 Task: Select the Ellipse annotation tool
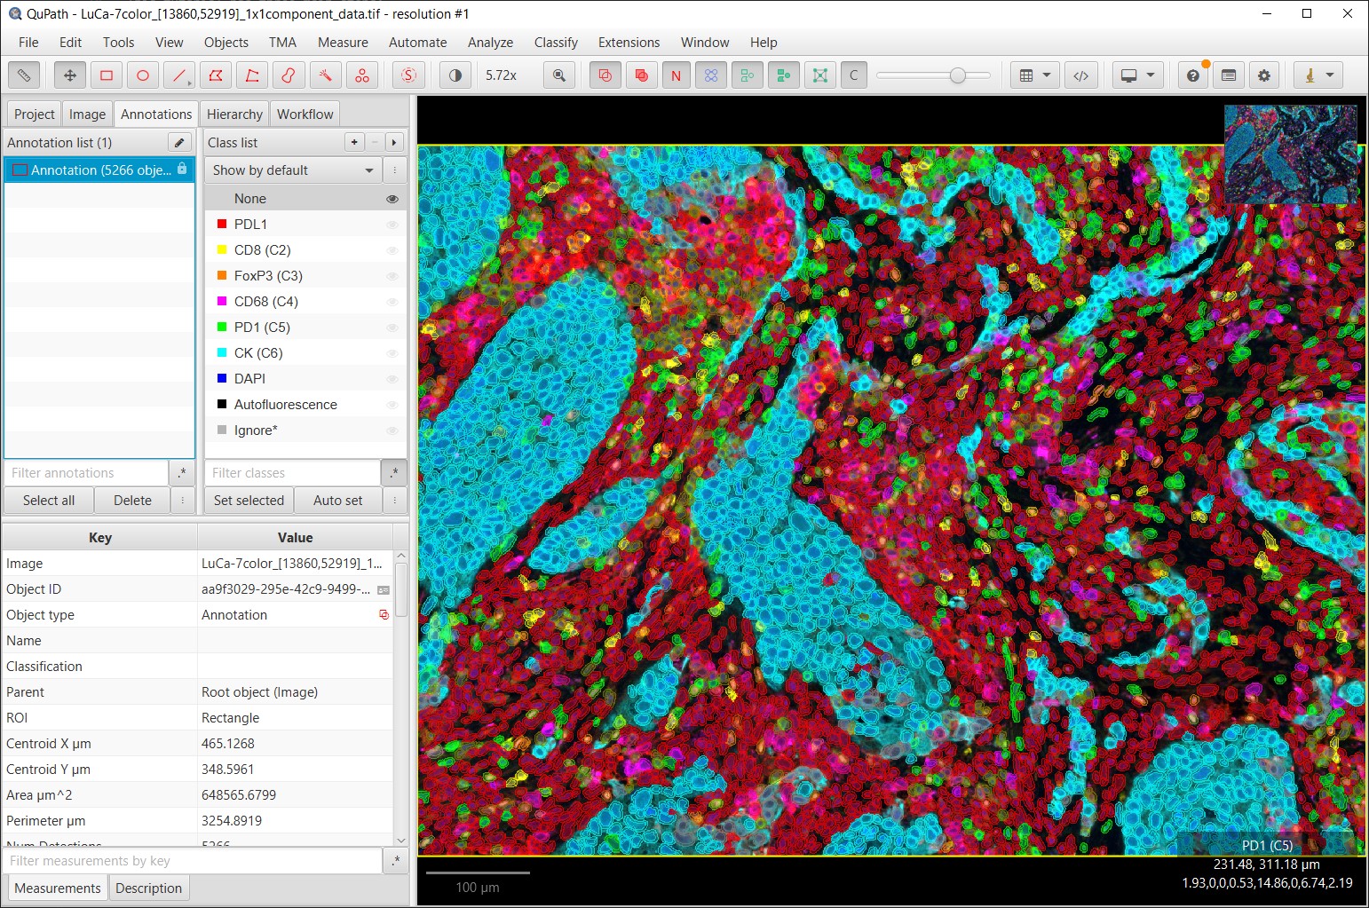coord(143,75)
